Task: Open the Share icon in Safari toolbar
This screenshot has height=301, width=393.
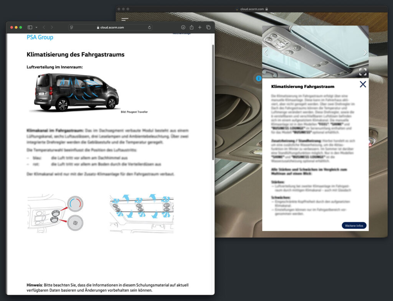Action: click(x=192, y=27)
